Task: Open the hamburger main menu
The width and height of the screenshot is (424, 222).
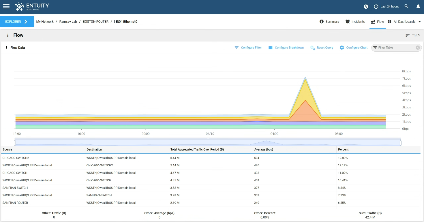Action: point(6,6)
